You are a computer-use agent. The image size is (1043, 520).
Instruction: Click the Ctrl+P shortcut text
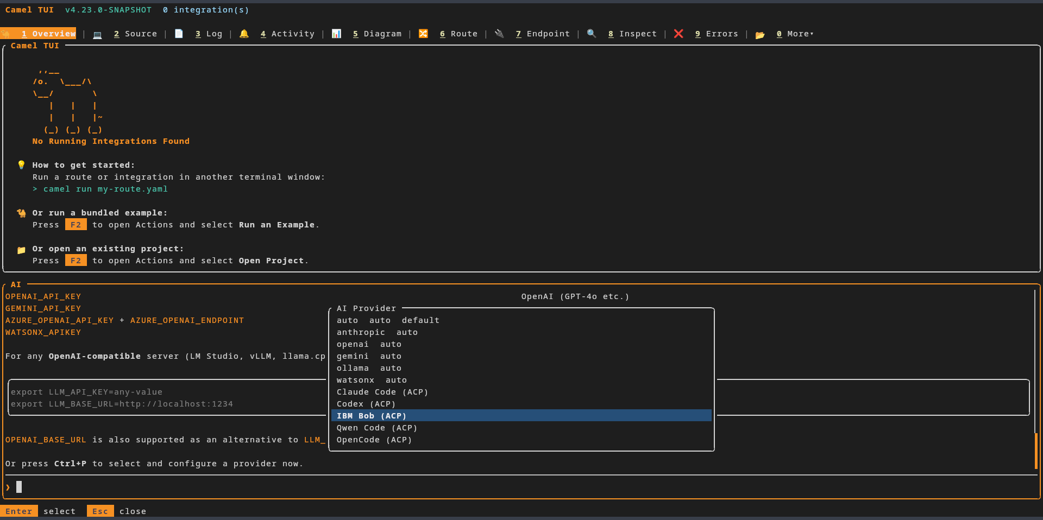click(x=70, y=464)
